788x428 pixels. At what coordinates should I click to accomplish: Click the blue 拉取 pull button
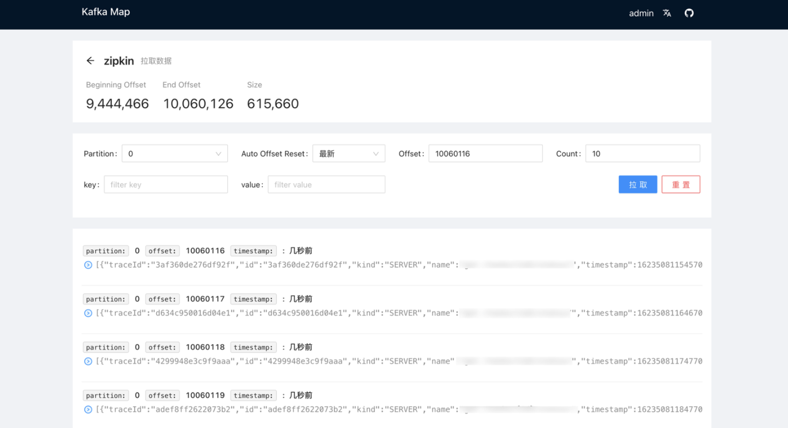pos(638,184)
